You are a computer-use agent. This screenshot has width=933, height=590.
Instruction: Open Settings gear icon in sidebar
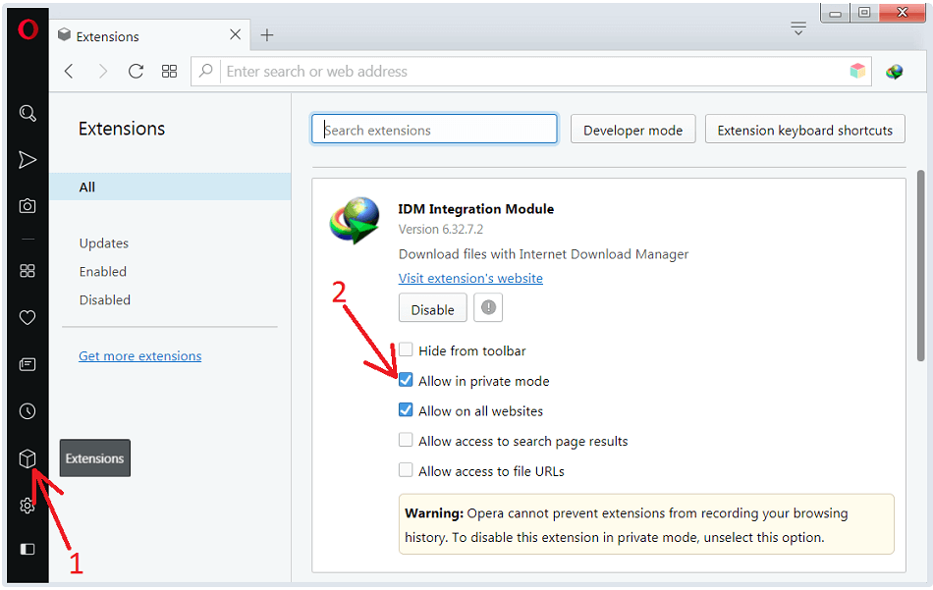(x=27, y=506)
